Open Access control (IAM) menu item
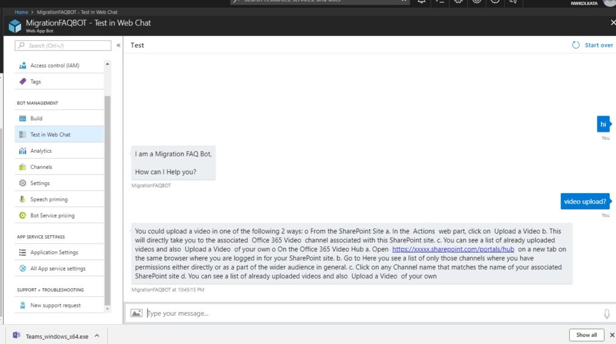The image size is (616, 344). tap(60, 66)
